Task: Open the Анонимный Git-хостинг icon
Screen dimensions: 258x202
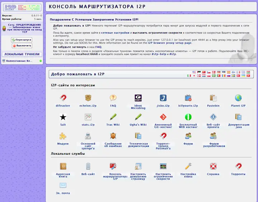Action: tap(163, 117)
